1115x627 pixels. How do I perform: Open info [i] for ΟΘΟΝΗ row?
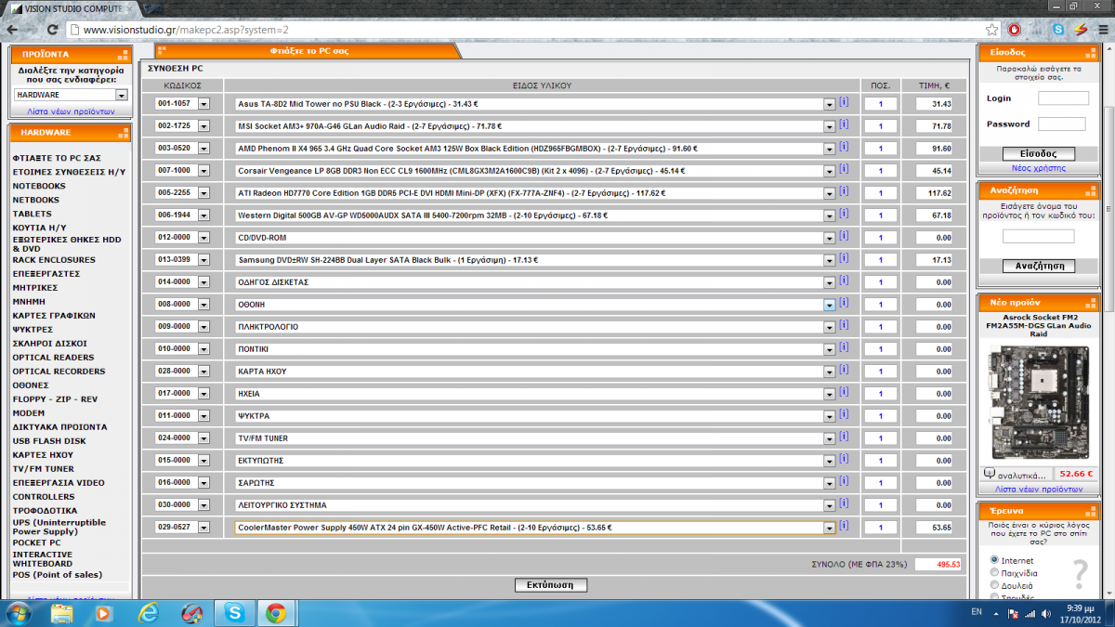pyautogui.click(x=844, y=303)
